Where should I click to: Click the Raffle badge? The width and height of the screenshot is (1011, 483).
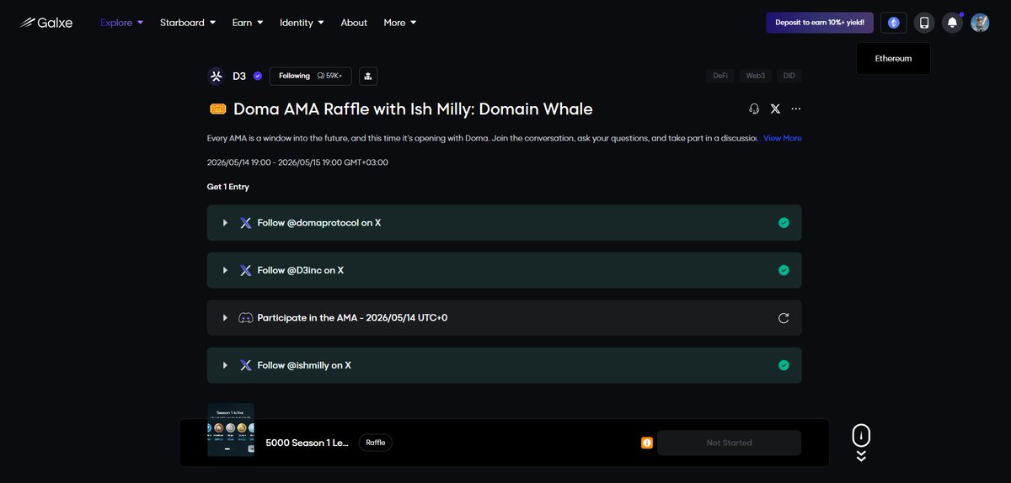(x=376, y=443)
